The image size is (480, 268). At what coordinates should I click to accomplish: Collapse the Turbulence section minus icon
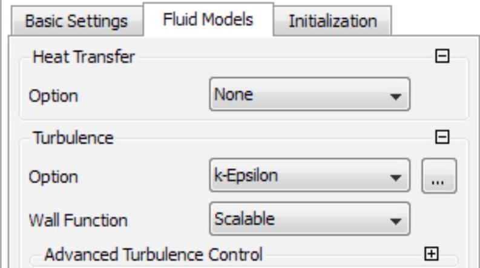(x=442, y=137)
